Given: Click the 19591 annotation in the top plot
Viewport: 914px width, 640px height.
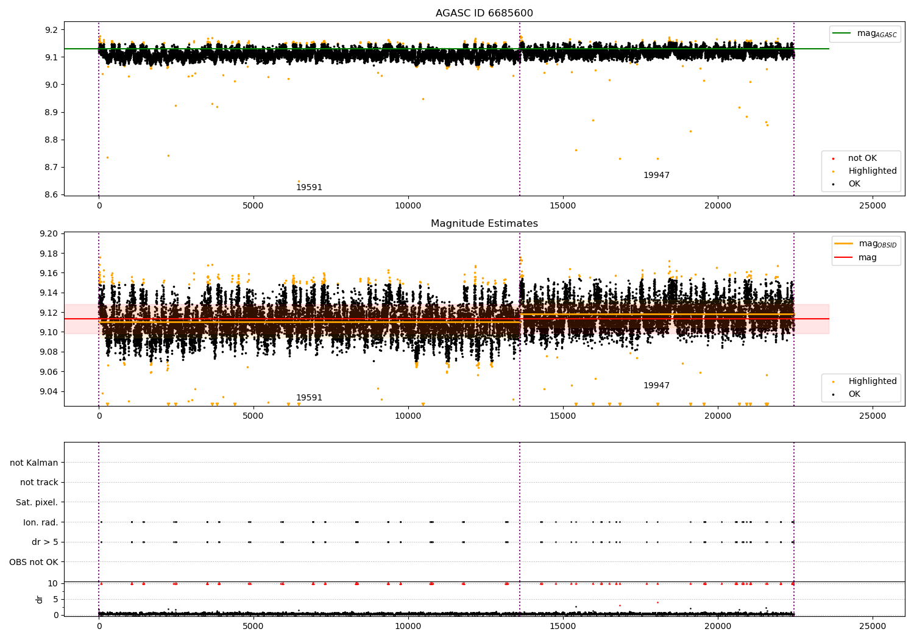Looking at the screenshot, I should coord(309,188).
